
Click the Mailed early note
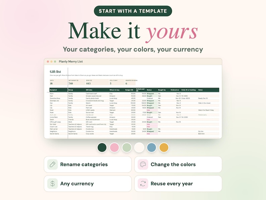(x=202, y=115)
